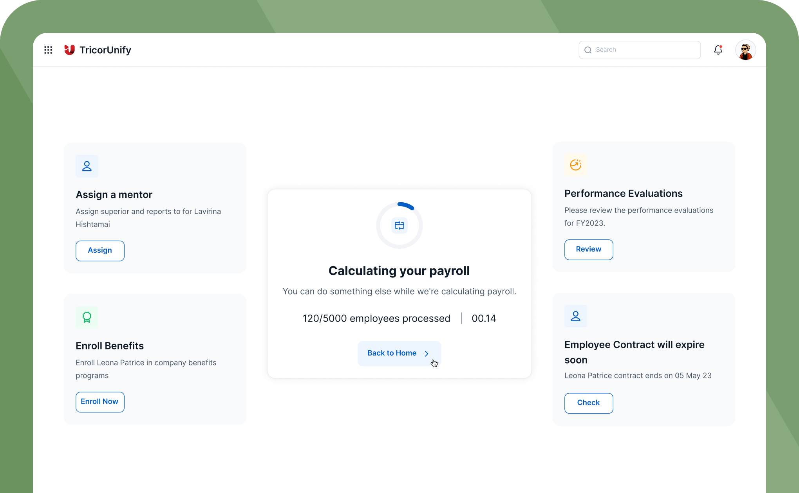Image resolution: width=799 pixels, height=493 pixels.
Task: Click Review for FY2023 evaluations
Action: [588, 249]
